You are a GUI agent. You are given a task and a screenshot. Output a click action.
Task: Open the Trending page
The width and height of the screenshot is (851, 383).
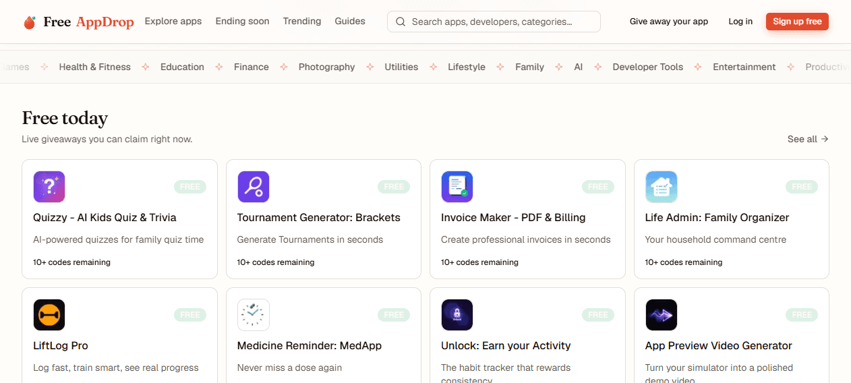[302, 22]
